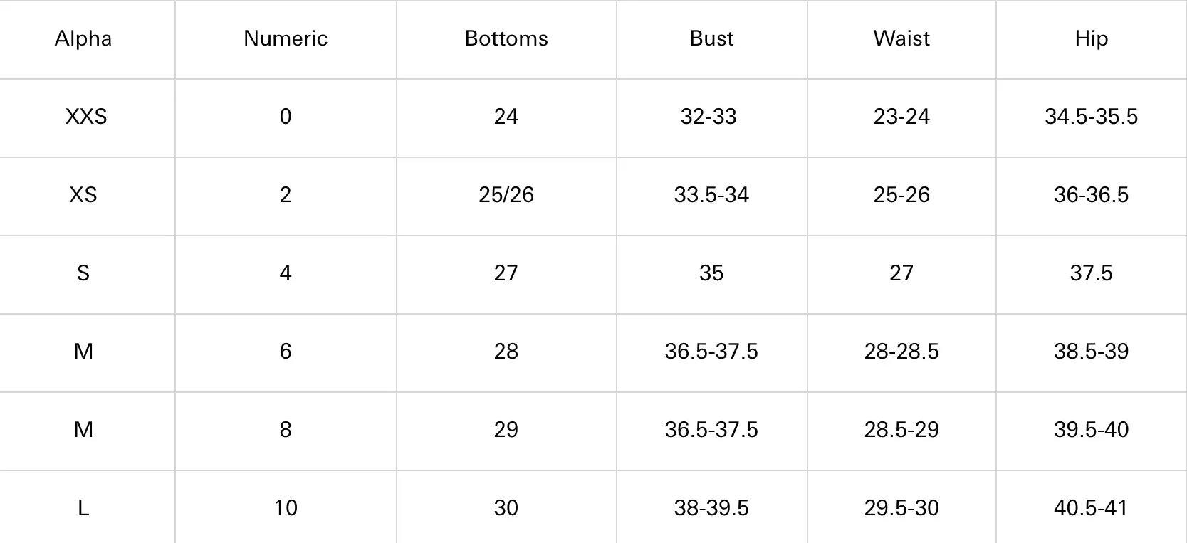Click the XXS size cell
1187x543 pixels.
86,117
